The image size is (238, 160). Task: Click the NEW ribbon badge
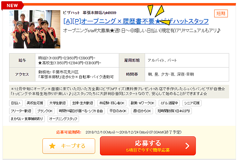[x=12, y=6]
